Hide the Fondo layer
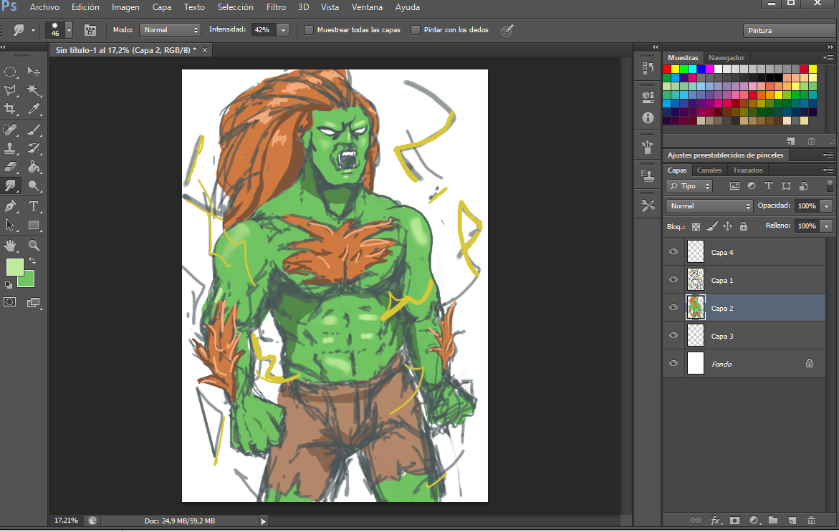This screenshot has width=839, height=532. coord(673,363)
